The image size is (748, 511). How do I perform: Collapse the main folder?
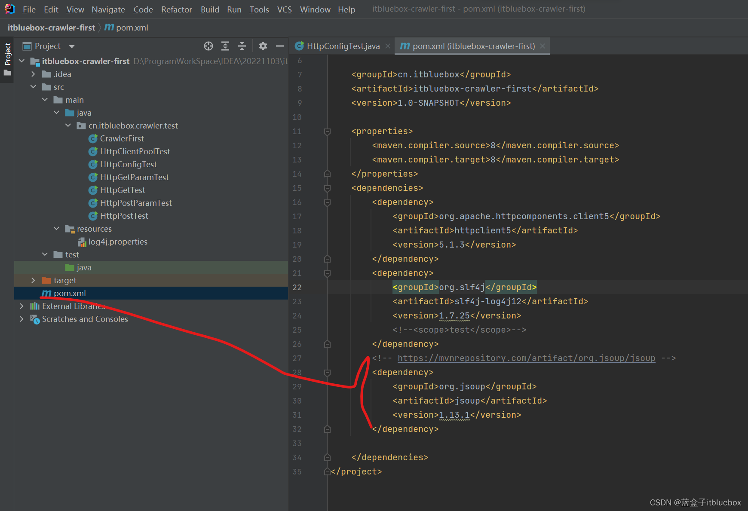45,100
